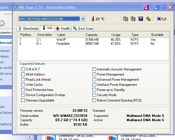Sort by the Capacity column header

(95, 35)
